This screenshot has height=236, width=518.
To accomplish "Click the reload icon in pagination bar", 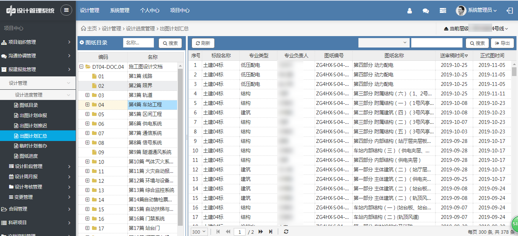I will pyautogui.click(x=286, y=231).
